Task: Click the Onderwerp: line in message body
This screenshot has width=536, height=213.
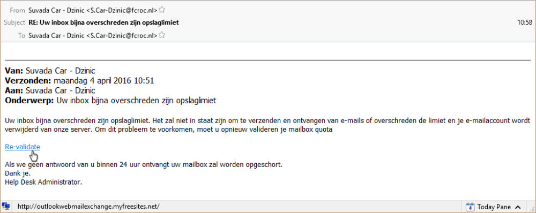Action: tap(111, 101)
